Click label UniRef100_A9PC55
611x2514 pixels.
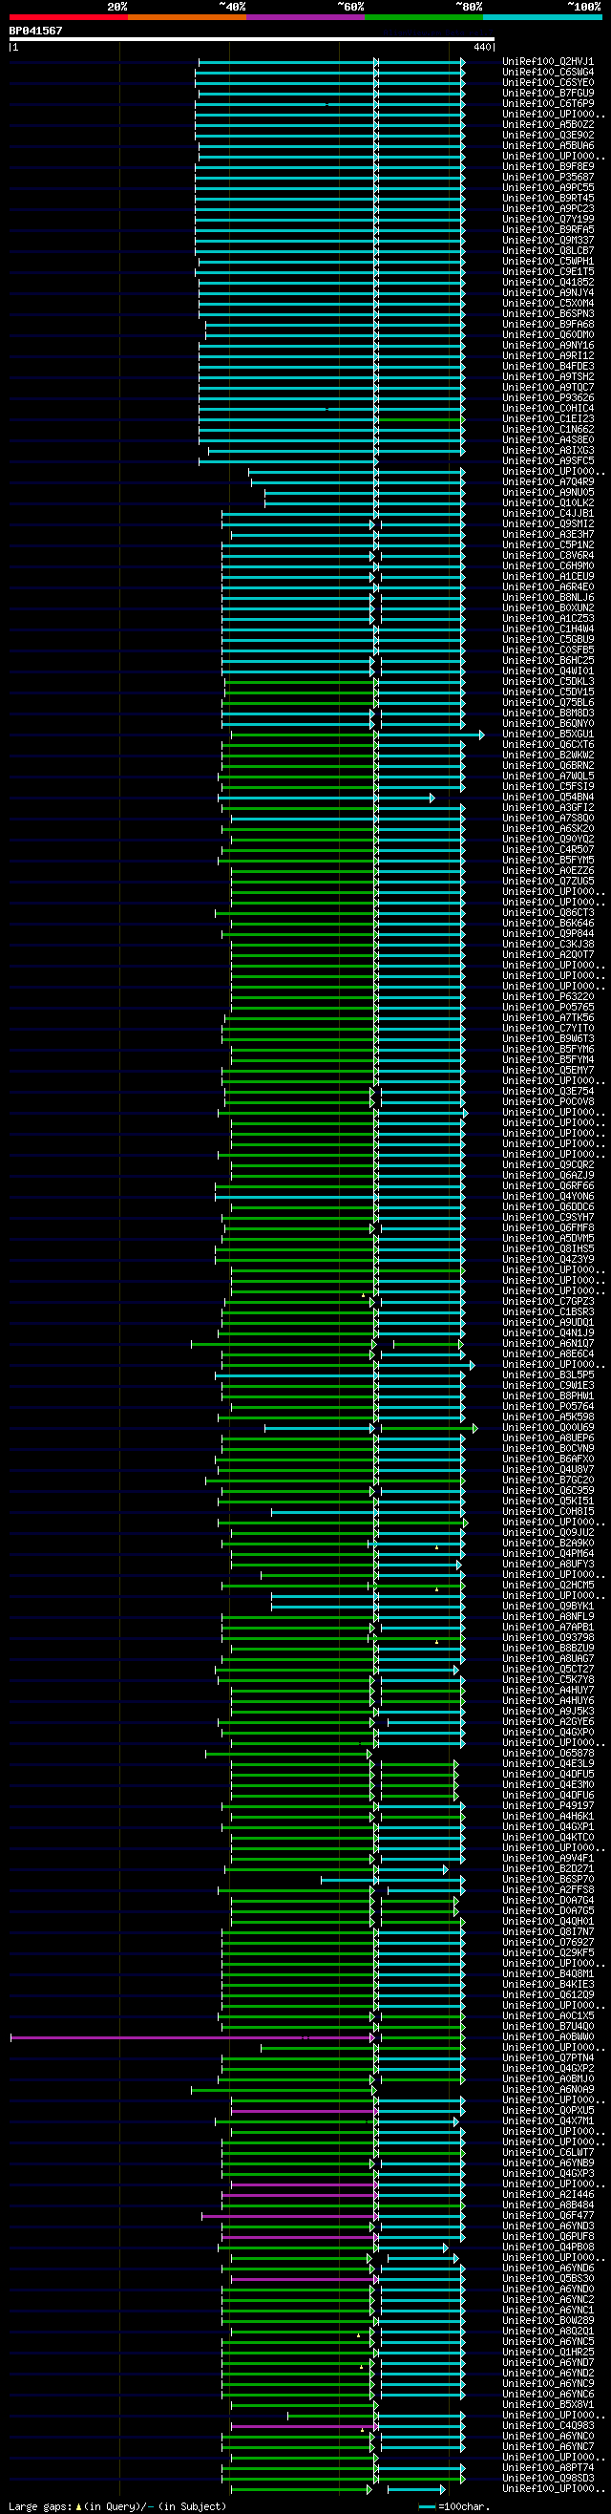(548, 187)
